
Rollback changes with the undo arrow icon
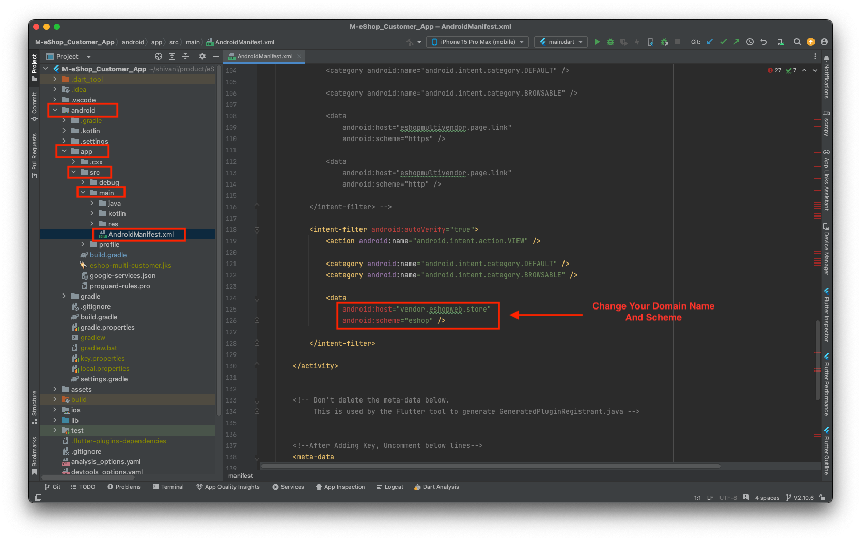[x=763, y=42]
